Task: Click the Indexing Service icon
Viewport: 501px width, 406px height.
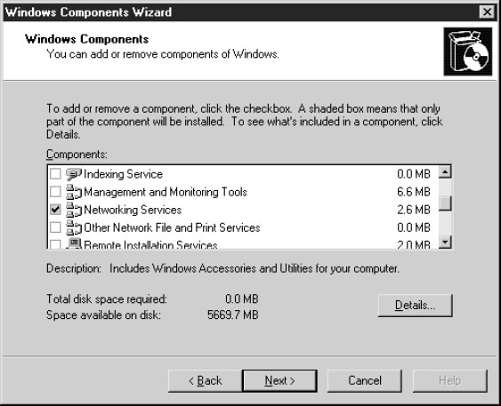Action: point(74,174)
